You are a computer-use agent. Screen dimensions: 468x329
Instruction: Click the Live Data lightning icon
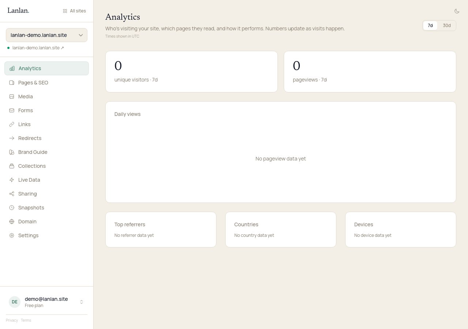[12, 180]
